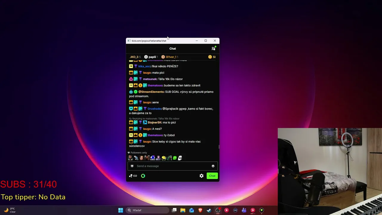Open leaderboard entry paplii
Image resolution: width=382 pixels, height=215 pixels.
click(x=151, y=57)
